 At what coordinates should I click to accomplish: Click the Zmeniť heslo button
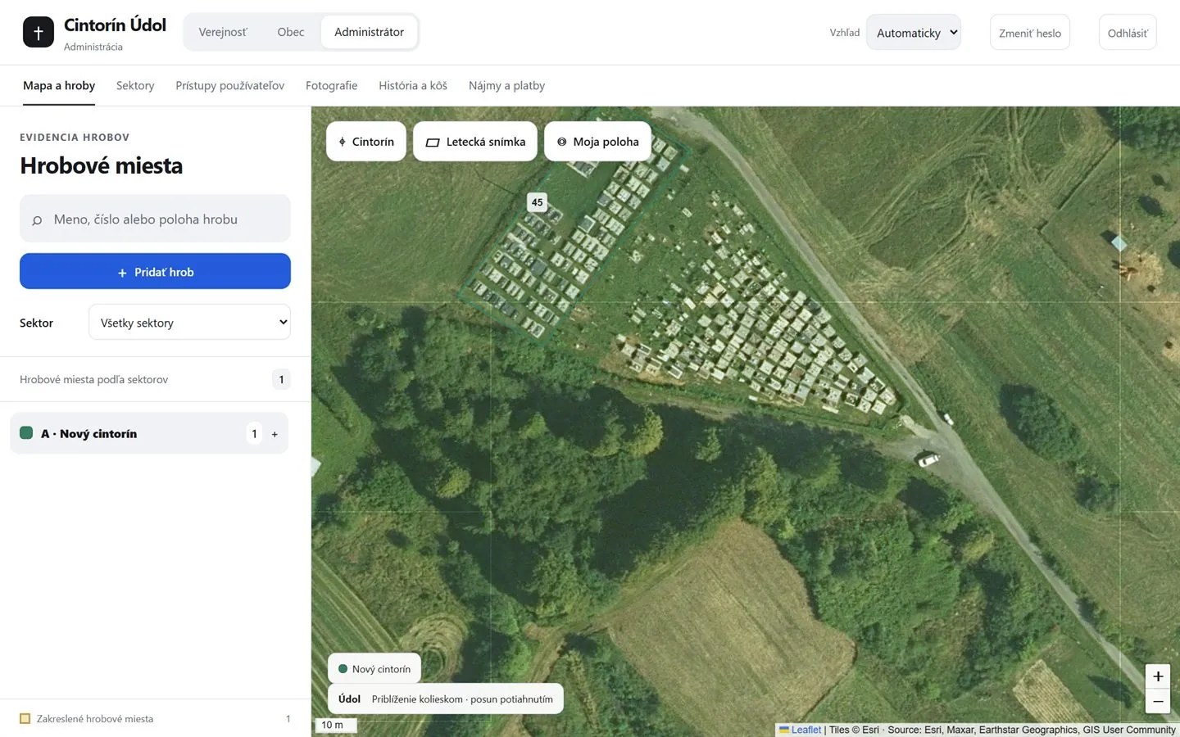(x=1030, y=33)
